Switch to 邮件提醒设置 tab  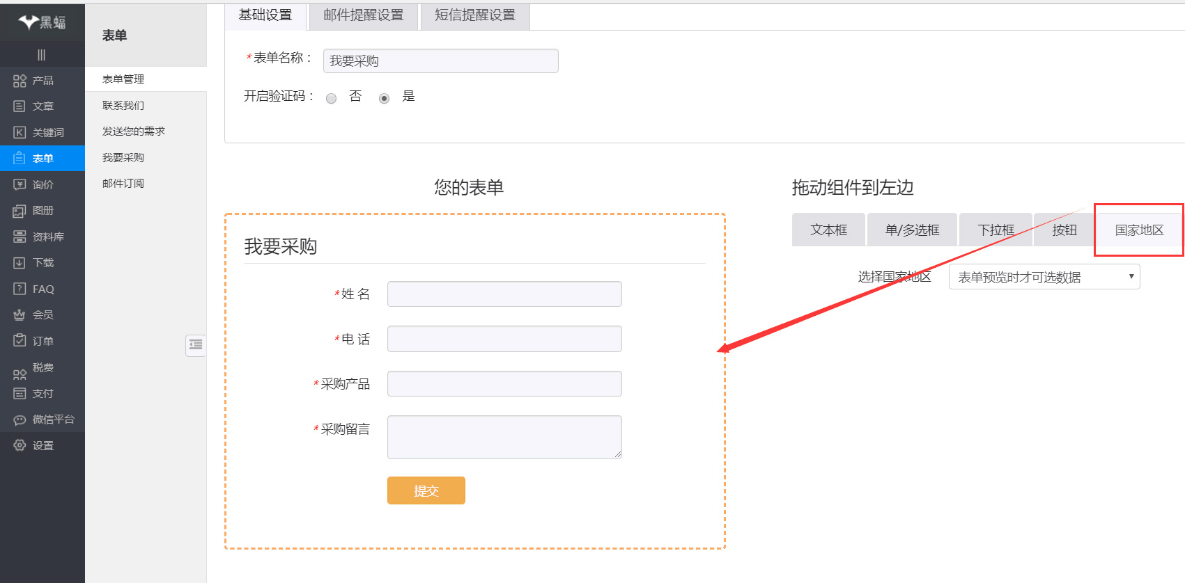(x=363, y=15)
